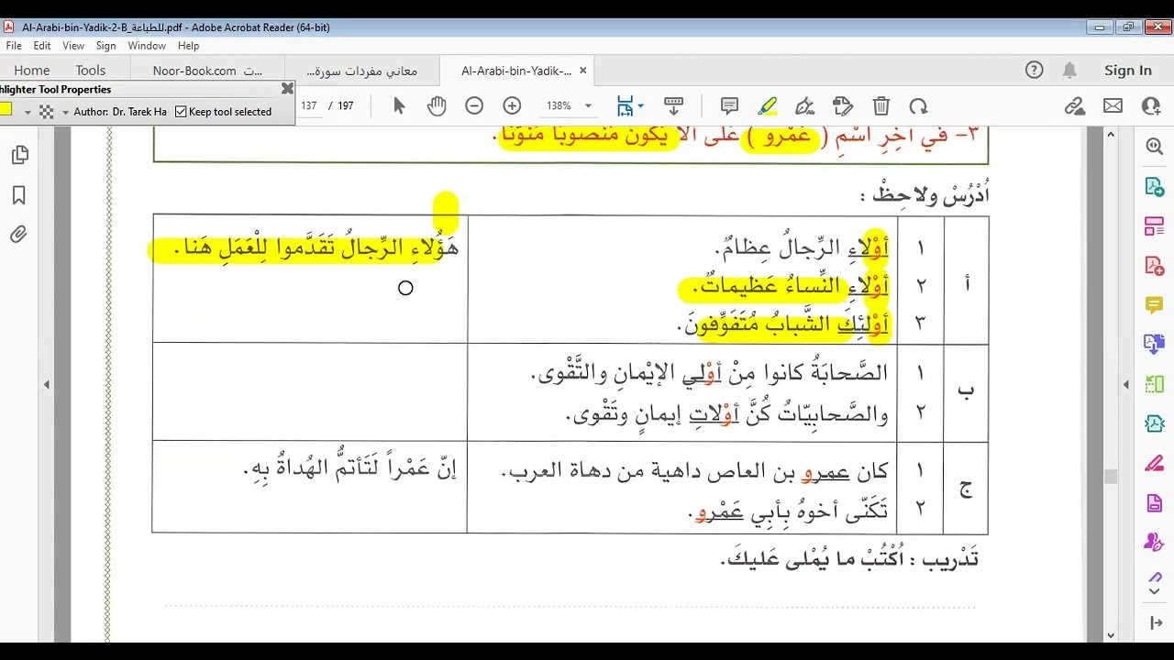Open Help question mark icon
This screenshot has width=1174, height=660.
tap(1034, 70)
